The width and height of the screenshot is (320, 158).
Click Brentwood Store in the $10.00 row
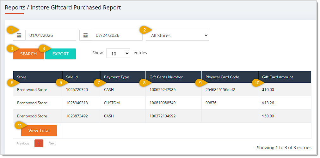click(32, 90)
